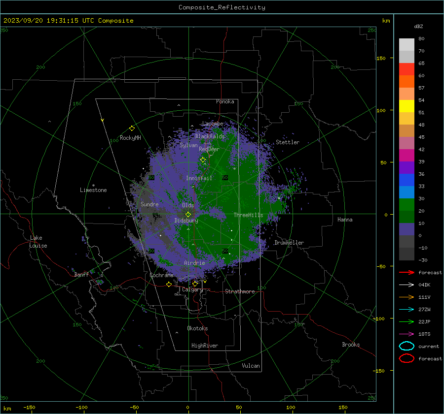Click the 39 dBZ magenta color swatch

(407, 155)
